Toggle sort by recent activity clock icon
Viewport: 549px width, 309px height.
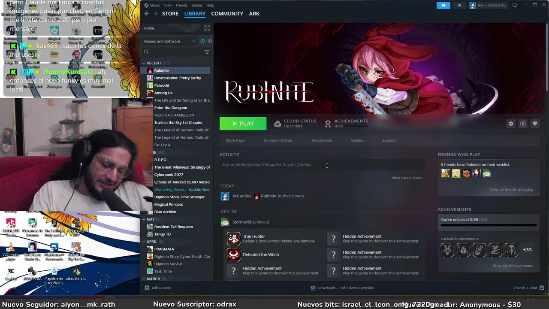coord(202,41)
